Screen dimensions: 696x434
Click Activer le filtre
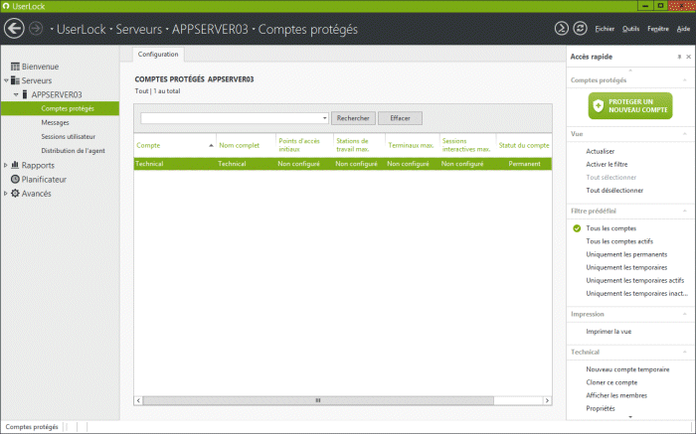click(x=607, y=164)
